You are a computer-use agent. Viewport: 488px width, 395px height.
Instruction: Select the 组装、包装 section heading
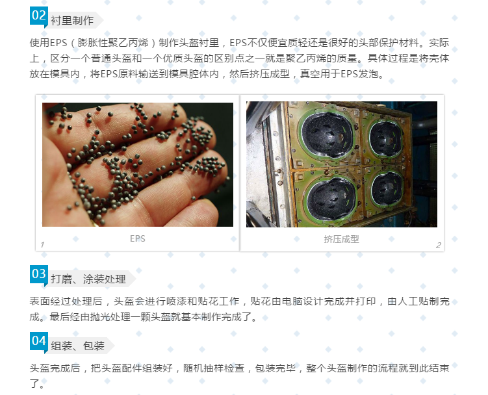[77, 346]
